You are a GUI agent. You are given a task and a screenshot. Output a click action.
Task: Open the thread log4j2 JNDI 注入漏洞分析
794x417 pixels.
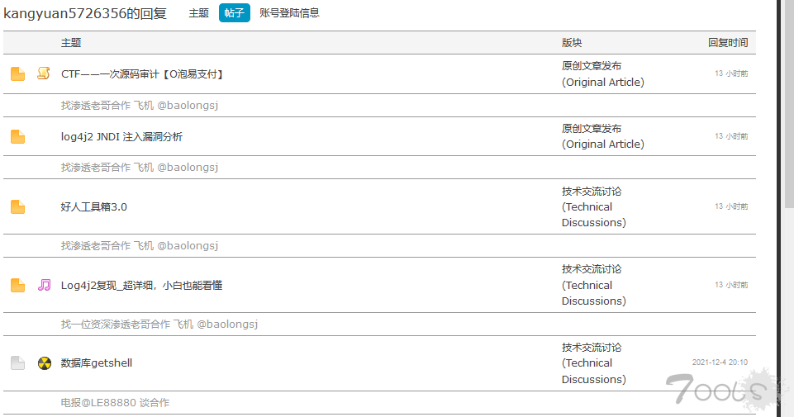point(121,136)
